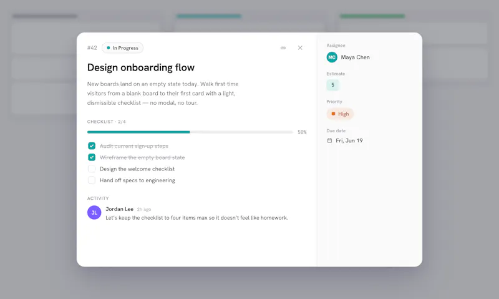Click the card description paragraph
499x299 pixels.
163,93
